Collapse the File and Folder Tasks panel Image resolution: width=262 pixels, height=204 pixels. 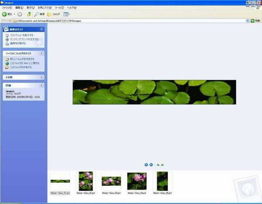tap(41, 53)
